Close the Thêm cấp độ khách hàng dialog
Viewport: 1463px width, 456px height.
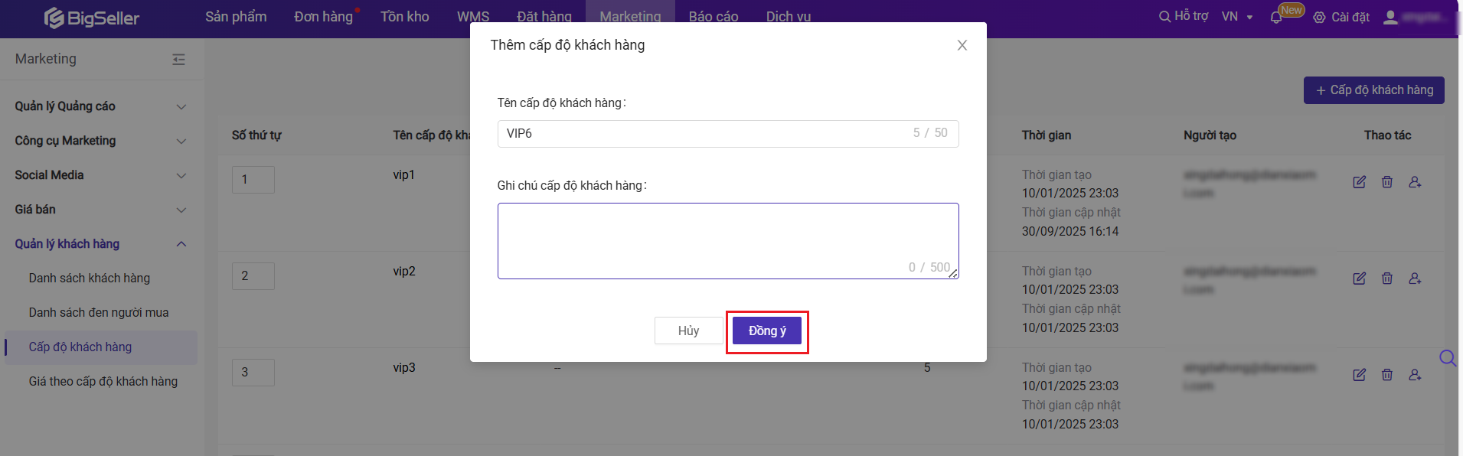point(962,45)
